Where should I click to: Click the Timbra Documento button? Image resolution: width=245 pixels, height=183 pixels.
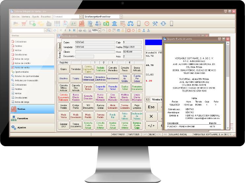[x=76, y=125]
